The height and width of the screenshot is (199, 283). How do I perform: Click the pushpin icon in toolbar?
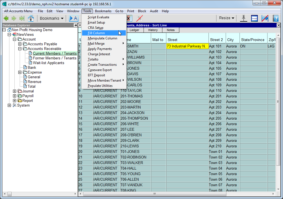[x=244, y=18]
